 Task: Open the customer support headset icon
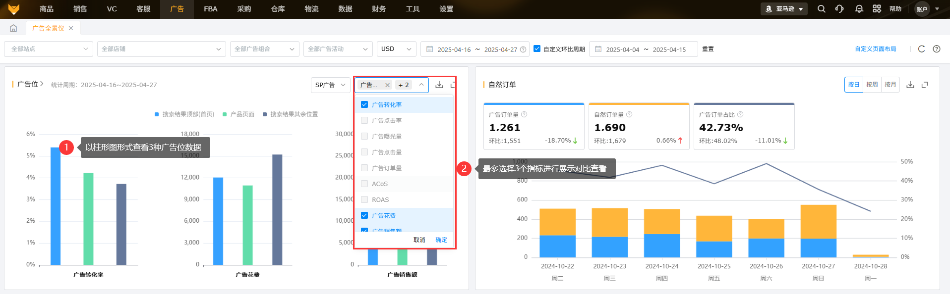pyautogui.click(x=839, y=9)
